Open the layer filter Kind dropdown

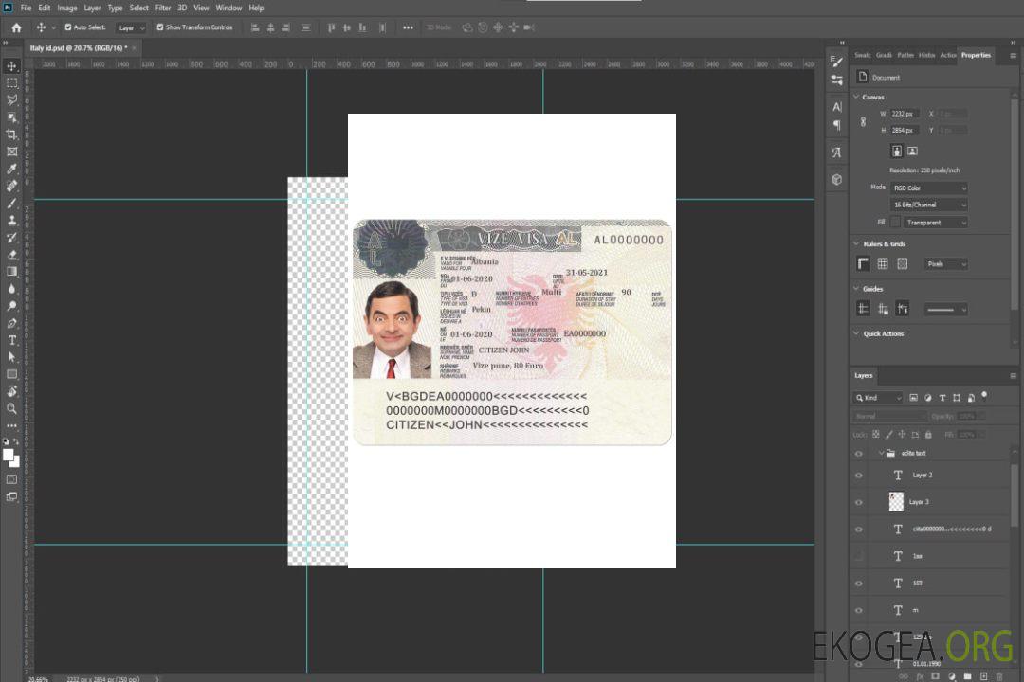pos(878,398)
